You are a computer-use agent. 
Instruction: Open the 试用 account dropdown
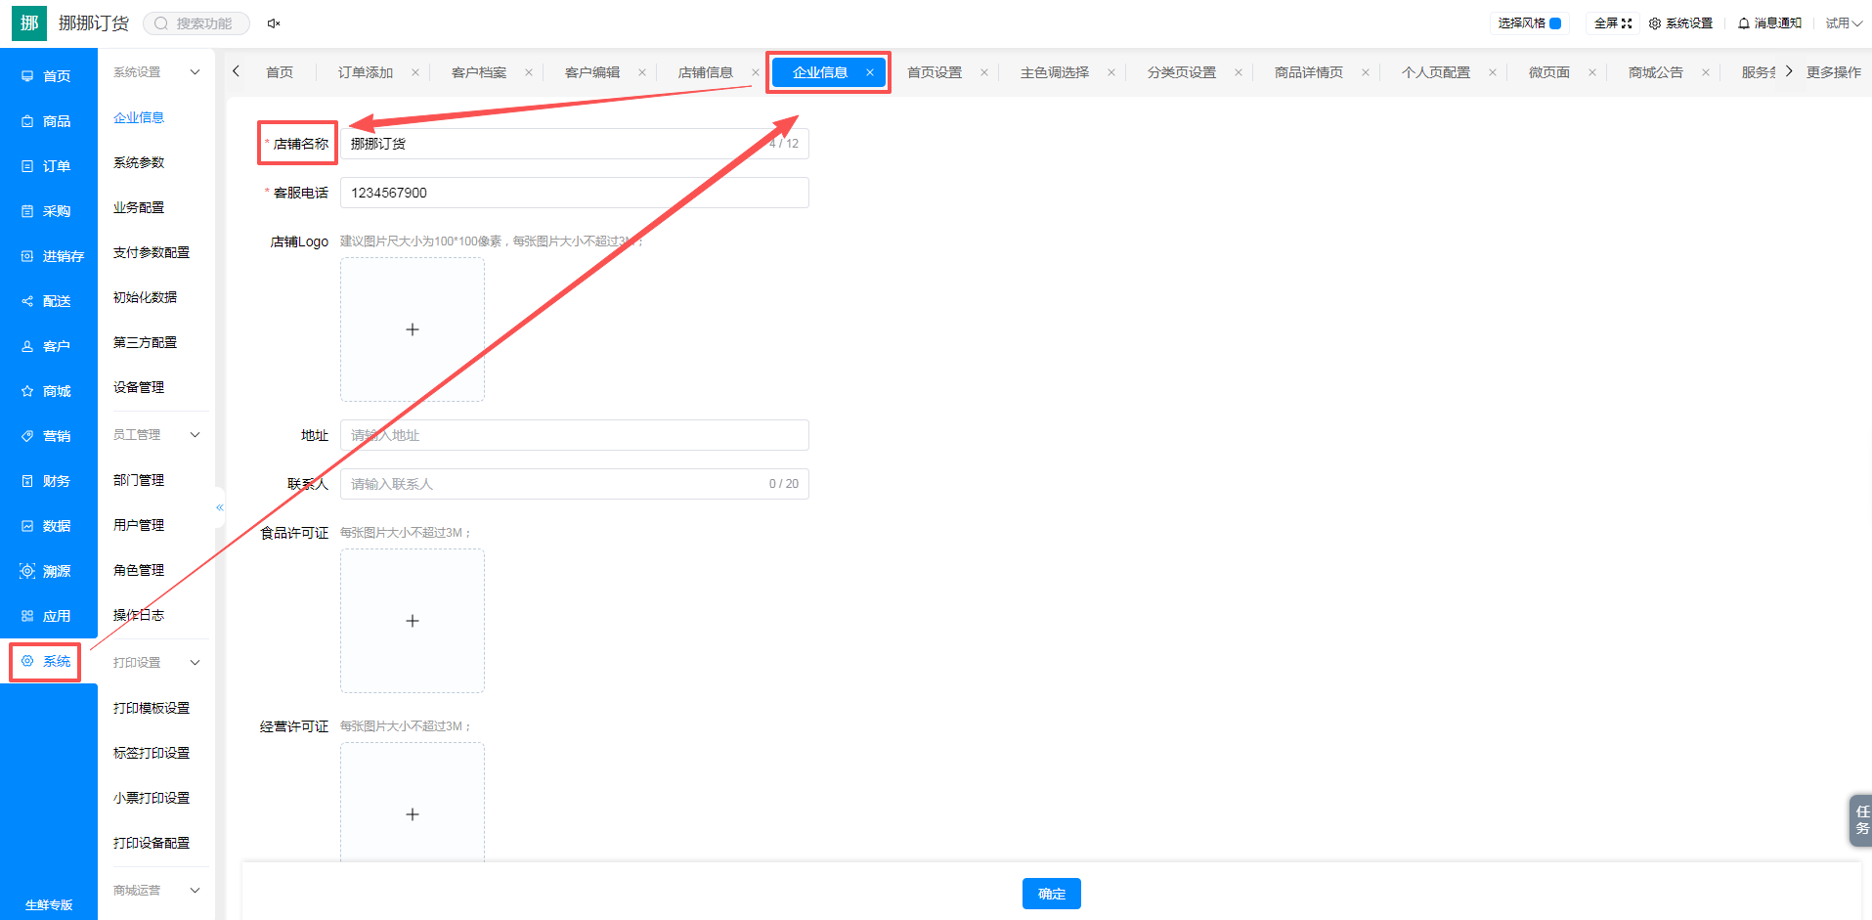[x=1844, y=23]
